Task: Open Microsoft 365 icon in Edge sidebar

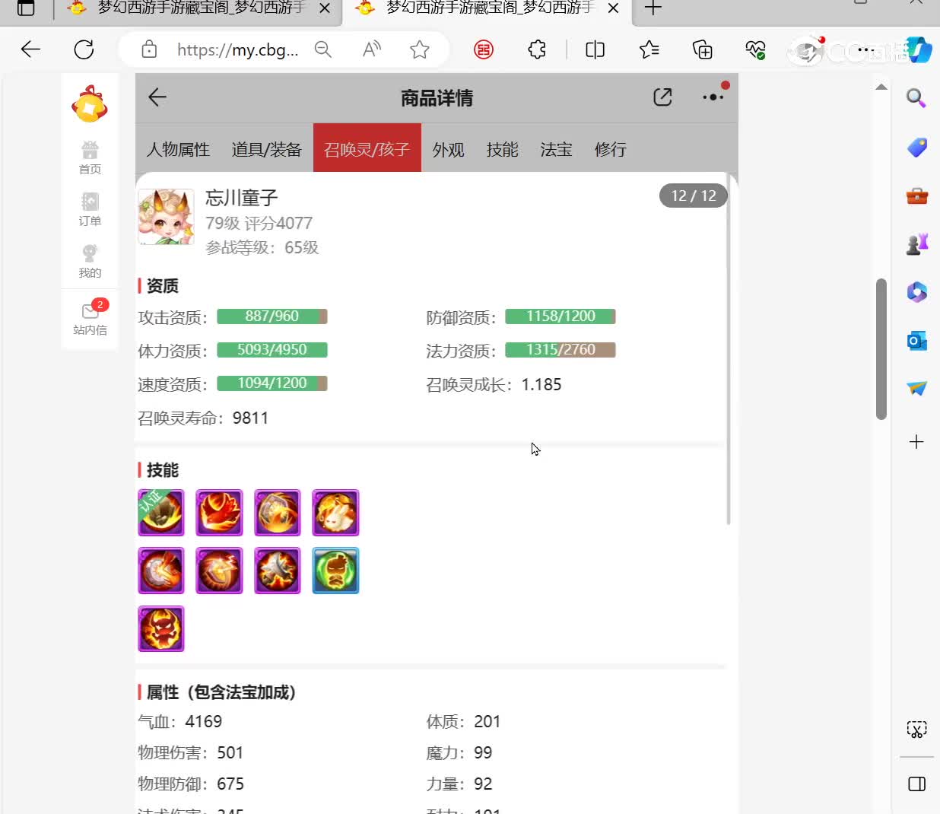Action: 916,292
